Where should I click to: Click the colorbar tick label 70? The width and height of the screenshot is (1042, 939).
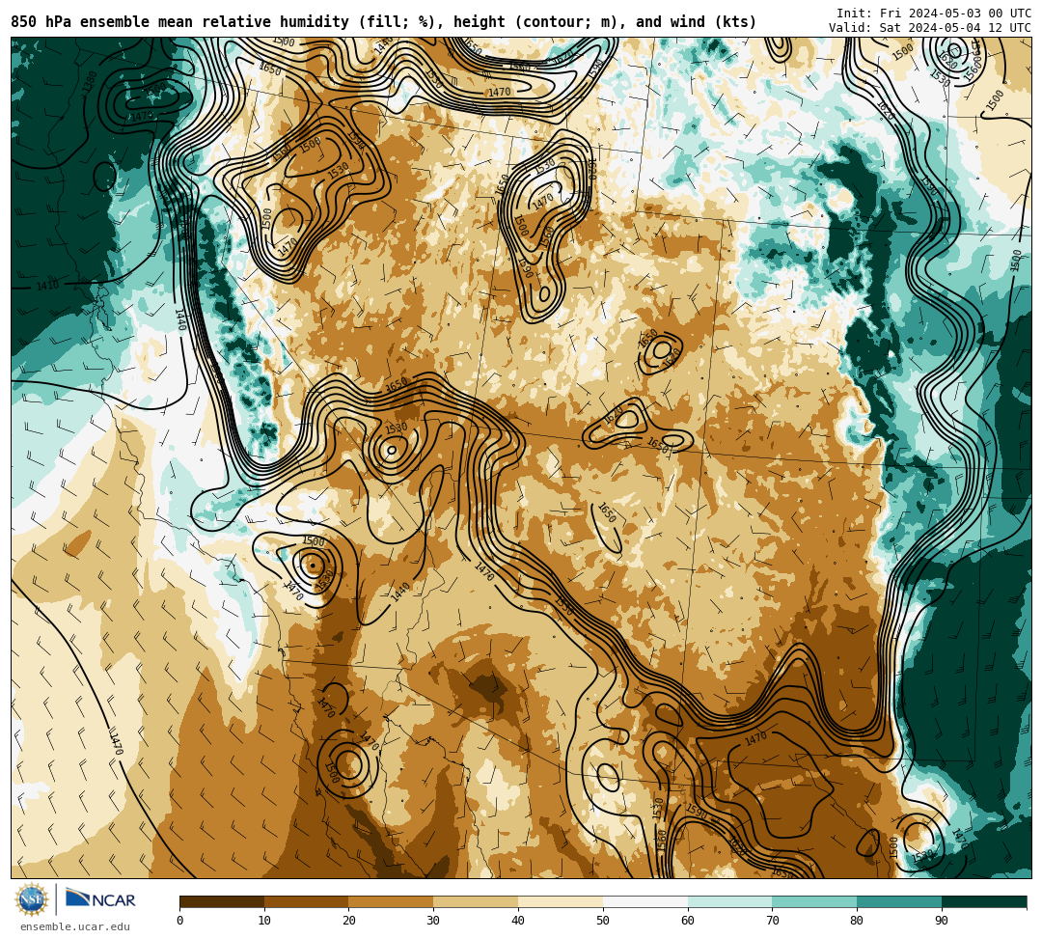tap(772, 921)
